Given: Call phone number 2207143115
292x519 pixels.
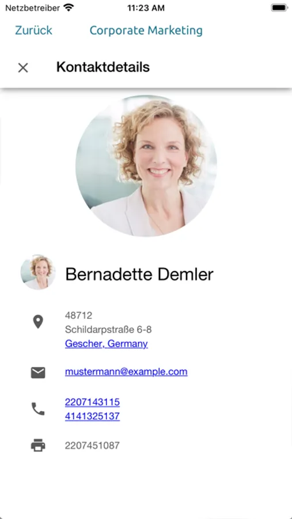Looking at the screenshot, I should tap(92, 402).
